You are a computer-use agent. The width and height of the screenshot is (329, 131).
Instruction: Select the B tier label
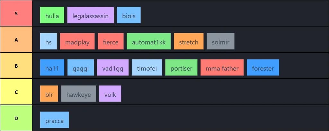point(16,66)
